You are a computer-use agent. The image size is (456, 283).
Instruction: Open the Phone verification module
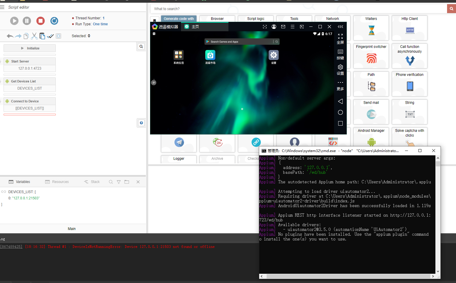(x=409, y=84)
